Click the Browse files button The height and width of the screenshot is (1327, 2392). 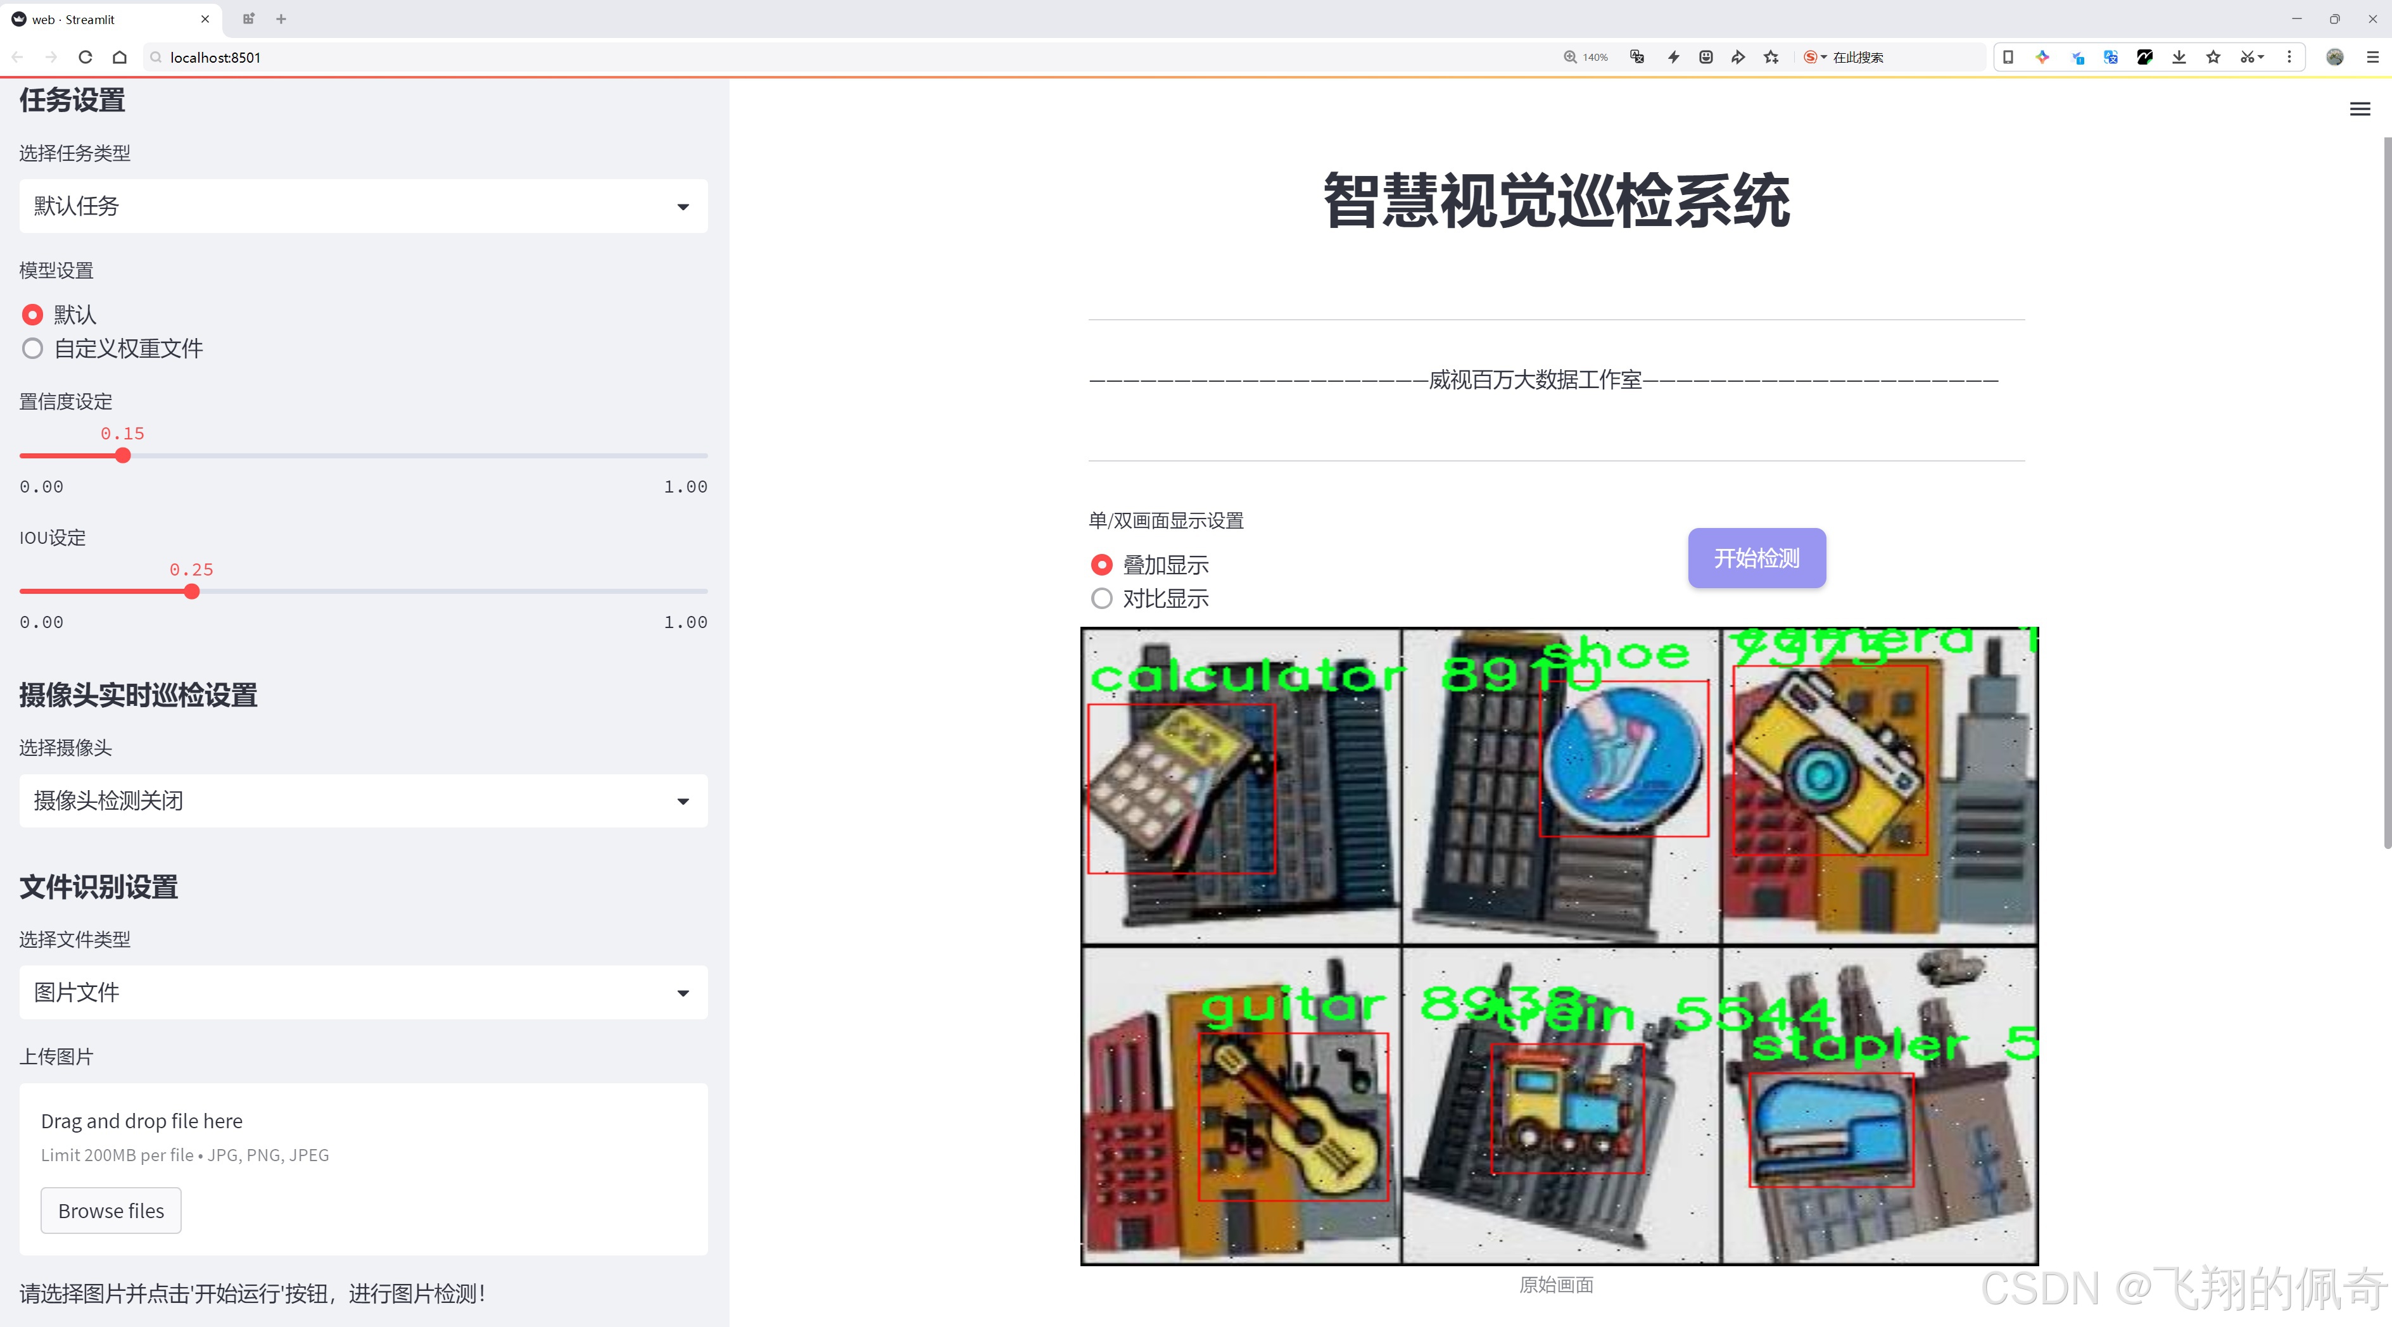click(110, 1210)
